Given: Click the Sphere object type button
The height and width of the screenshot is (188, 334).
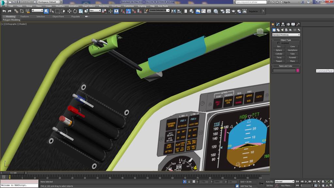Looking at the screenshot, I should click(279, 50).
